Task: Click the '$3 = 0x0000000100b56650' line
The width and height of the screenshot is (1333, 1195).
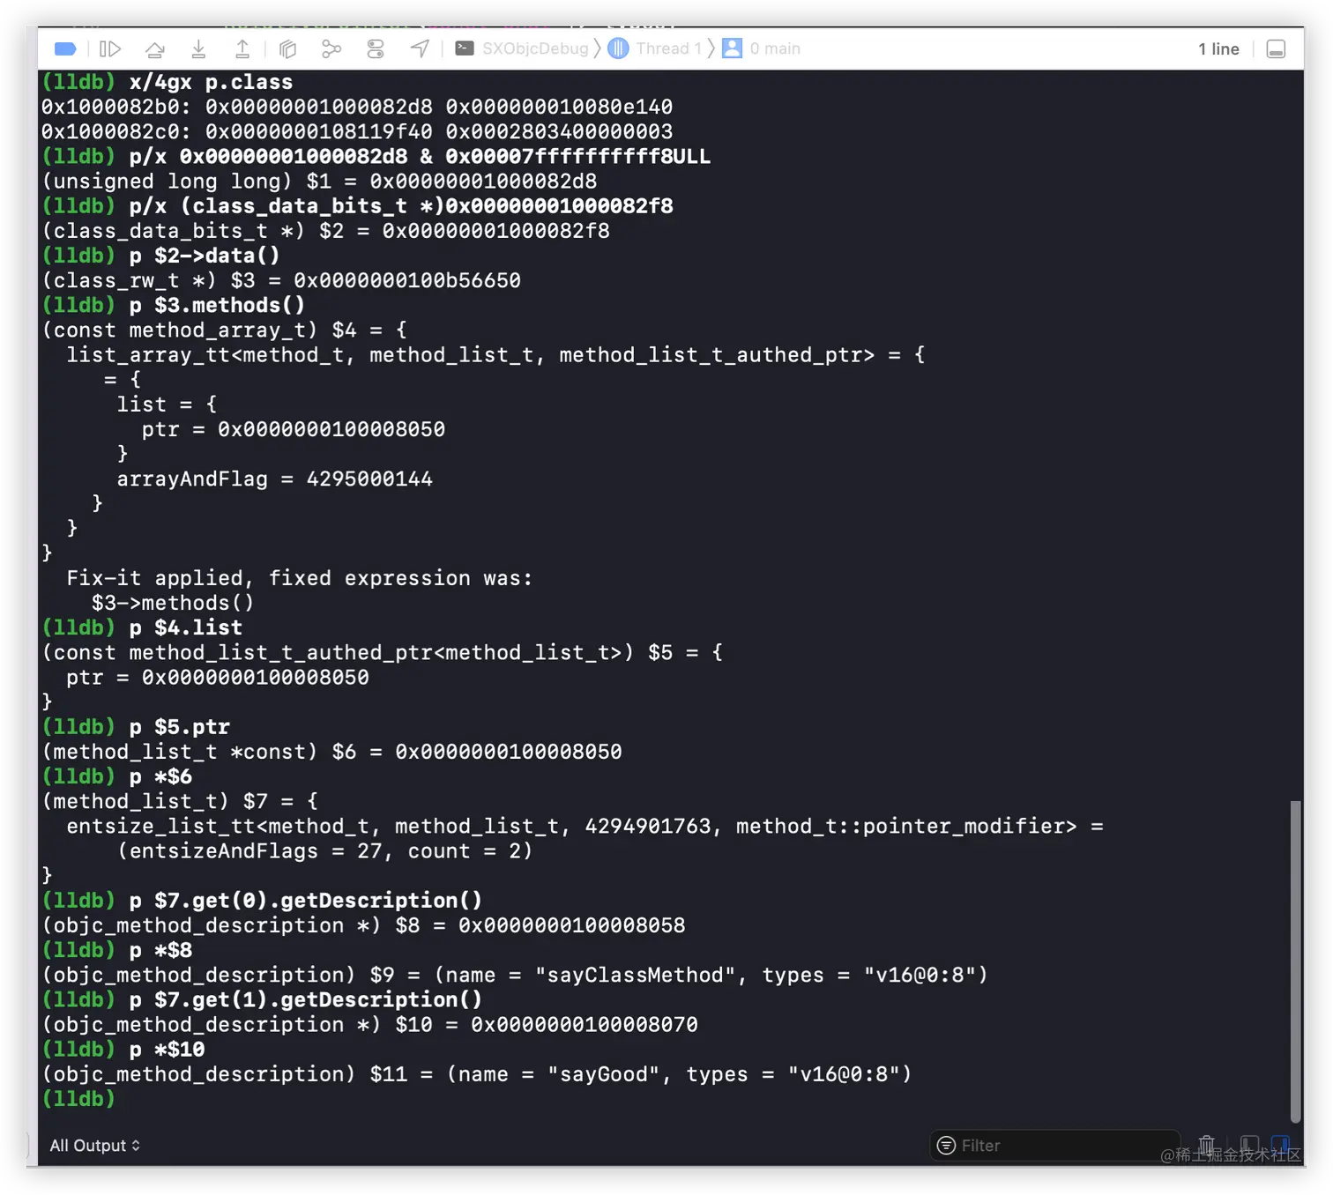Action: click(x=281, y=280)
